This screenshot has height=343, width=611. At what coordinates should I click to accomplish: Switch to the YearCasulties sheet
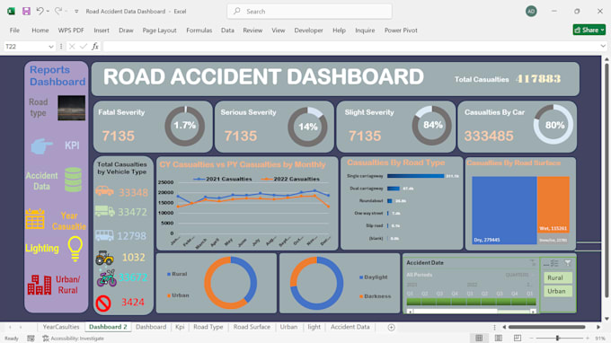point(61,327)
